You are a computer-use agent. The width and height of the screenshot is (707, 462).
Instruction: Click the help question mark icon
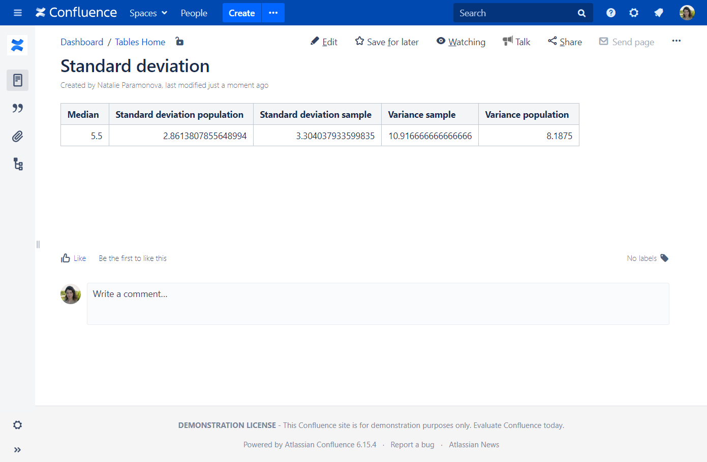611,13
